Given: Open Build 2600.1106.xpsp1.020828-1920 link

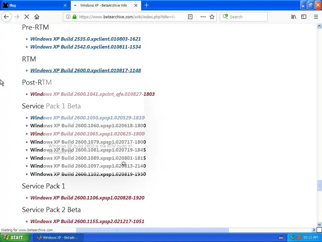Looking at the screenshot, I should coord(87,198).
